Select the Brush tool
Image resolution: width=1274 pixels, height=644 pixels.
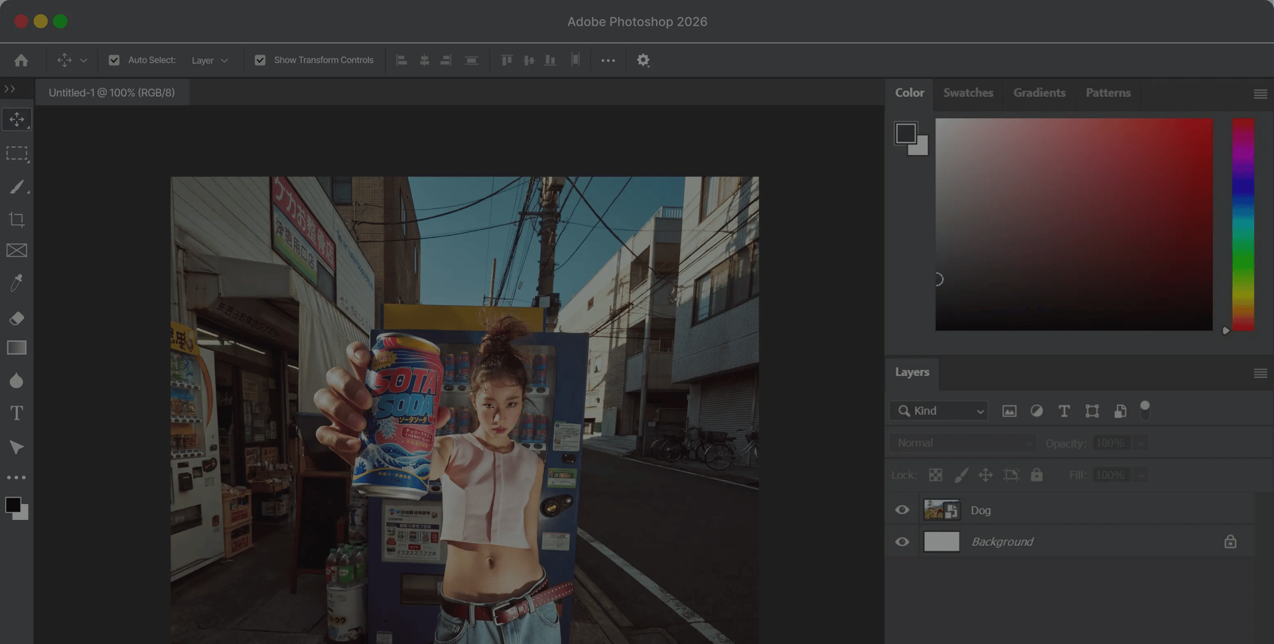tap(17, 187)
